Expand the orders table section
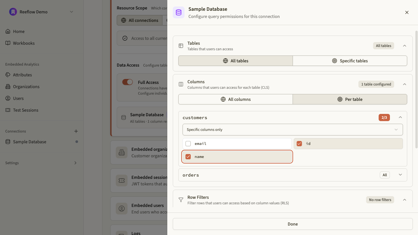 (x=400, y=175)
